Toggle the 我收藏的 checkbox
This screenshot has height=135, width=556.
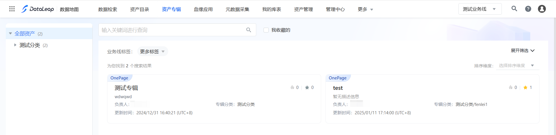[266, 30]
